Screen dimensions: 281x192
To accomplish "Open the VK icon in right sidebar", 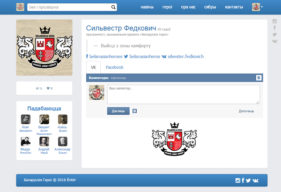I will pos(274,41).
